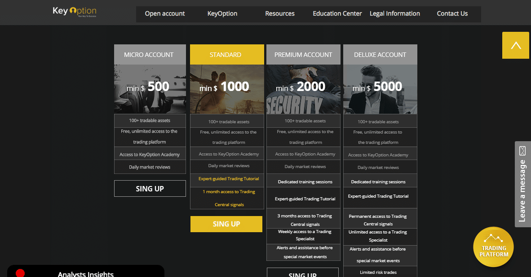
Task: Select the MICRO ACCOUNT header
Action: [150, 54]
